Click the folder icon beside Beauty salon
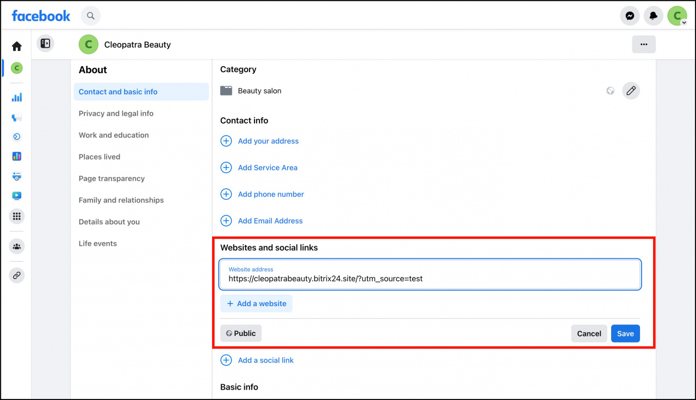This screenshot has height=400, width=696. [226, 91]
